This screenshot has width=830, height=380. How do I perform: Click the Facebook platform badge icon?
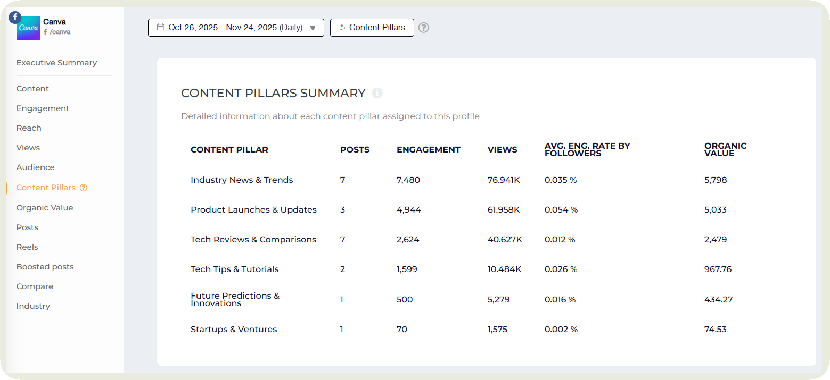[x=14, y=17]
